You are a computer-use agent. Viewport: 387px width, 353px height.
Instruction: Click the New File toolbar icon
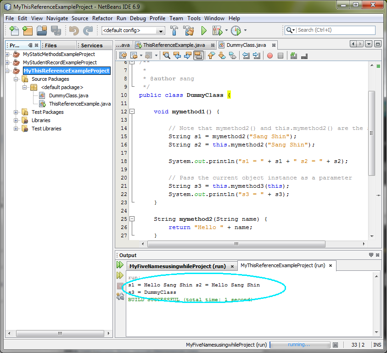14,31
